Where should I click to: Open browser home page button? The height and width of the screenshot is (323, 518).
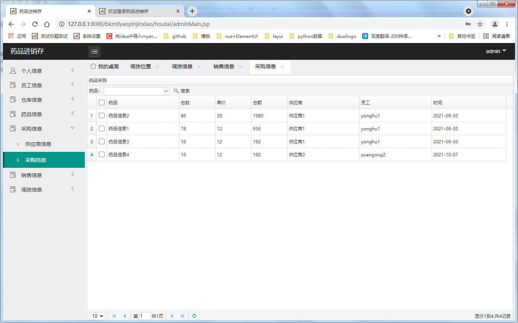pos(47,24)
